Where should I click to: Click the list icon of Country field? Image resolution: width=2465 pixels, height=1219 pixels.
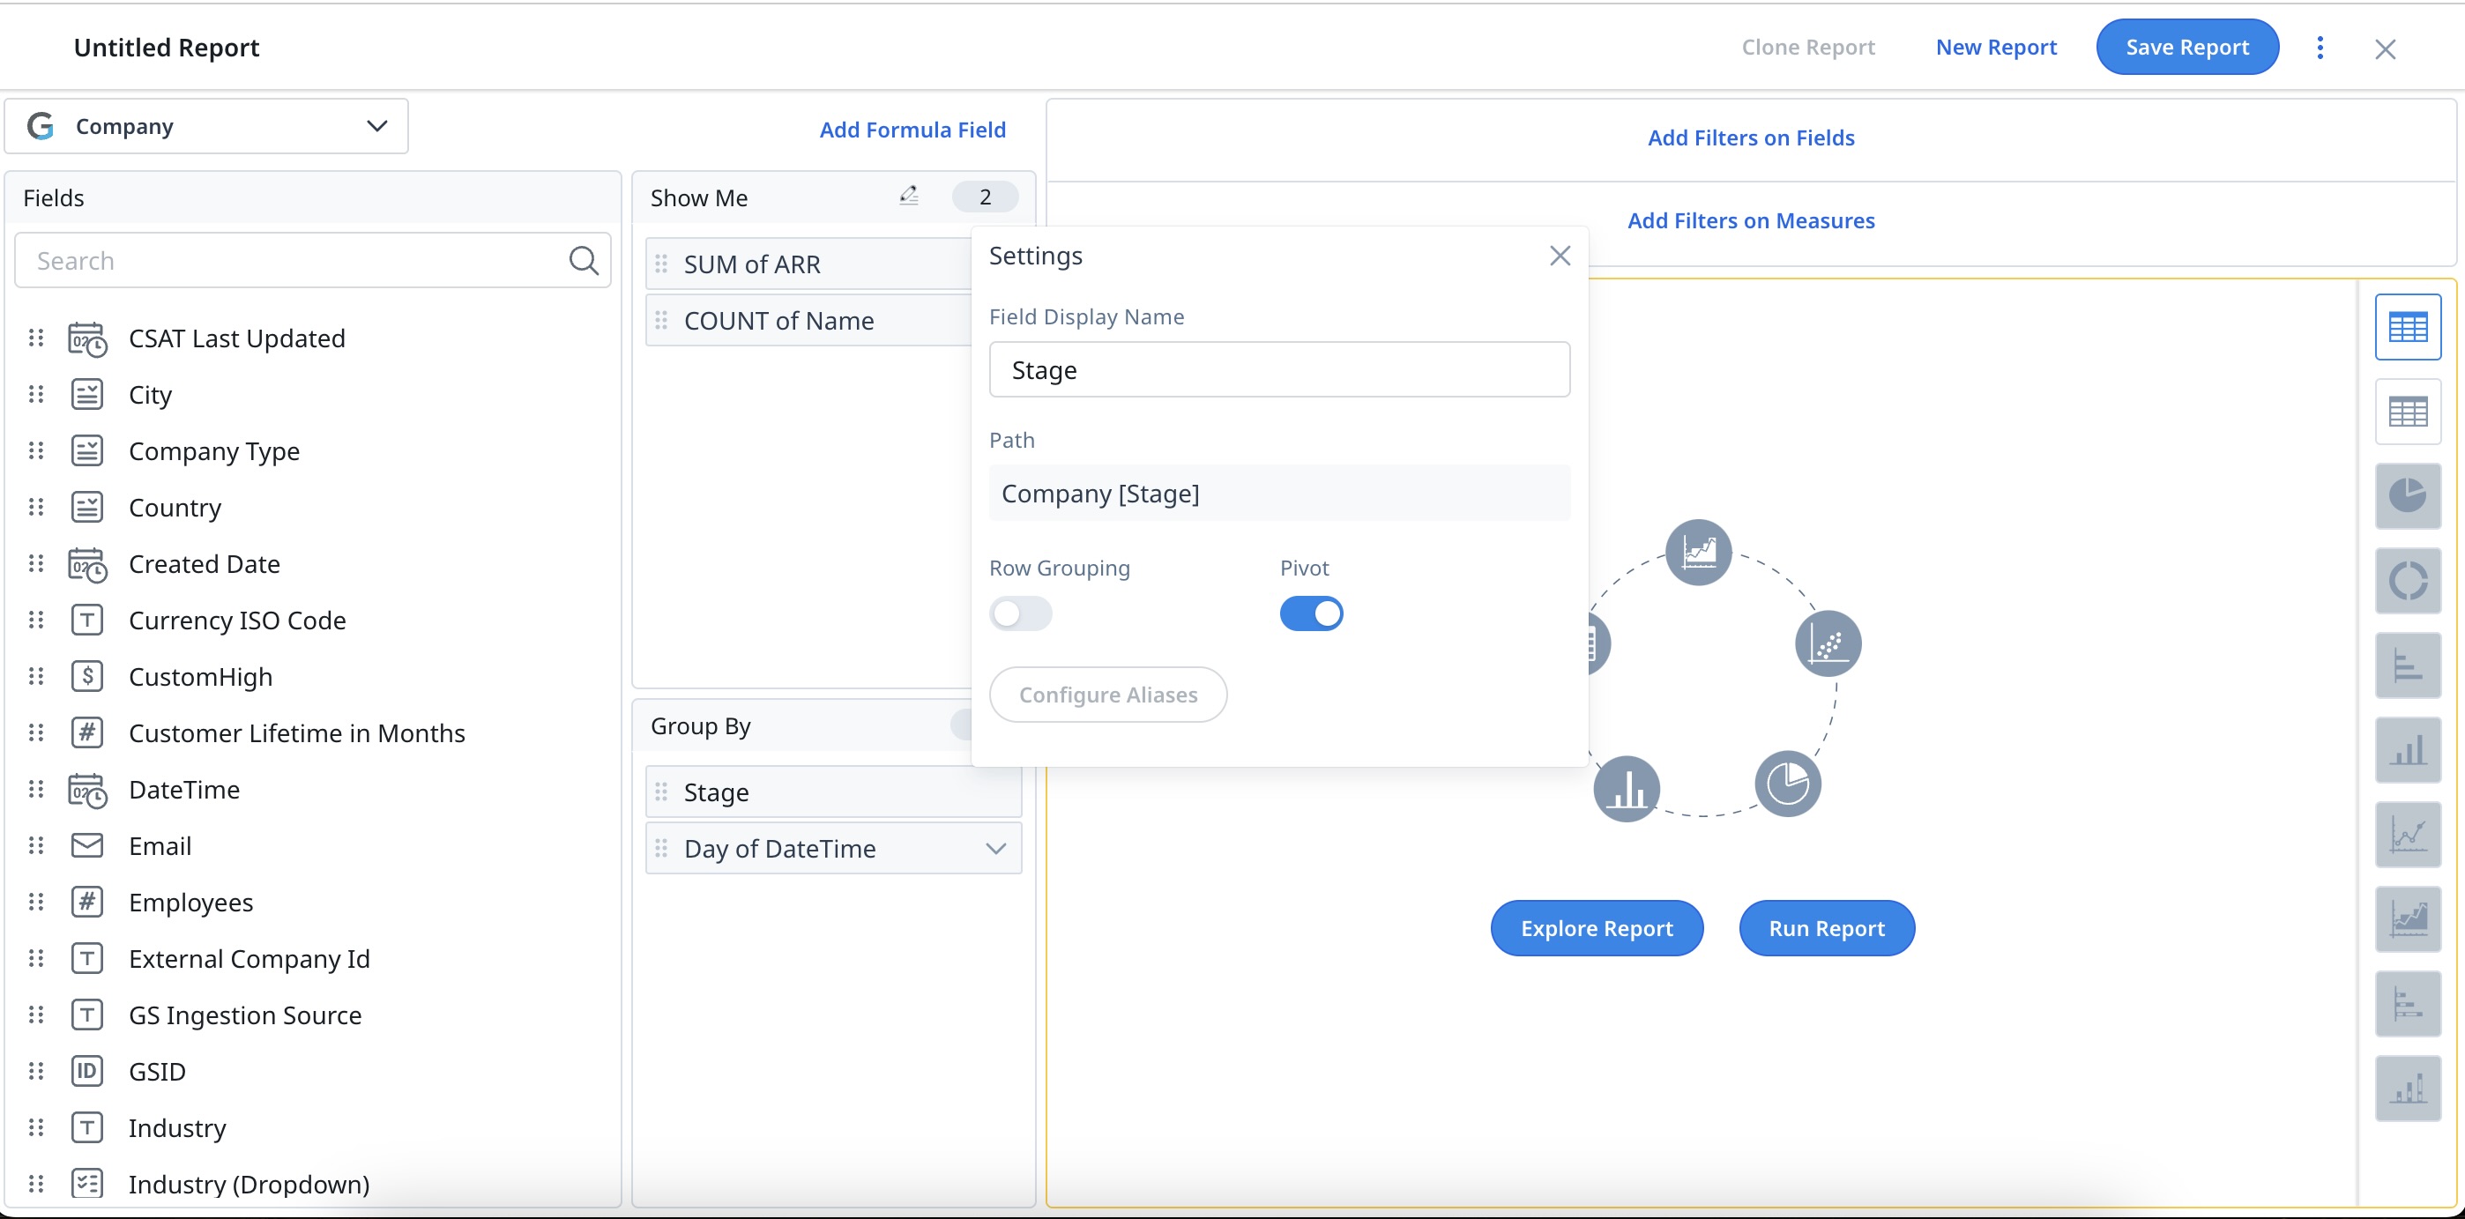(x=87, y=507)
